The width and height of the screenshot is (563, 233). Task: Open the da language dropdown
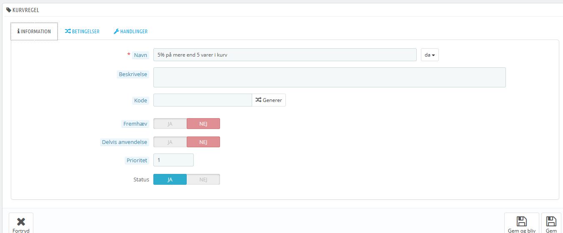(430, 55)
